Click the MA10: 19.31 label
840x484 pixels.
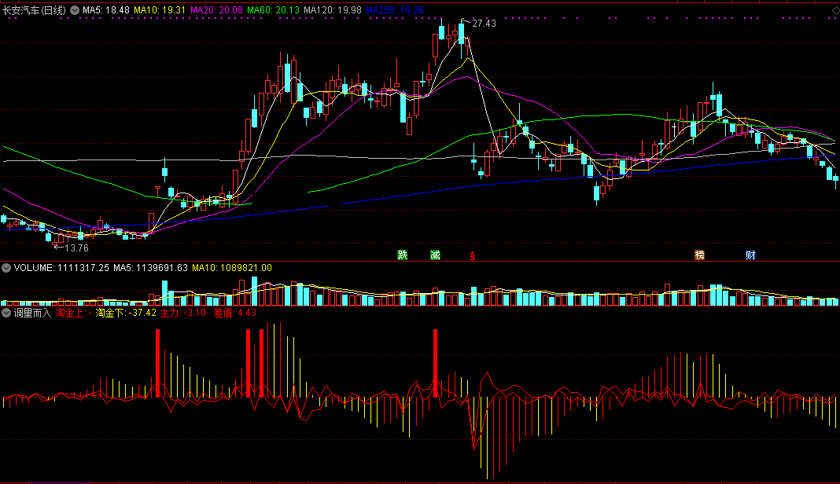click(x=160, y=10)
